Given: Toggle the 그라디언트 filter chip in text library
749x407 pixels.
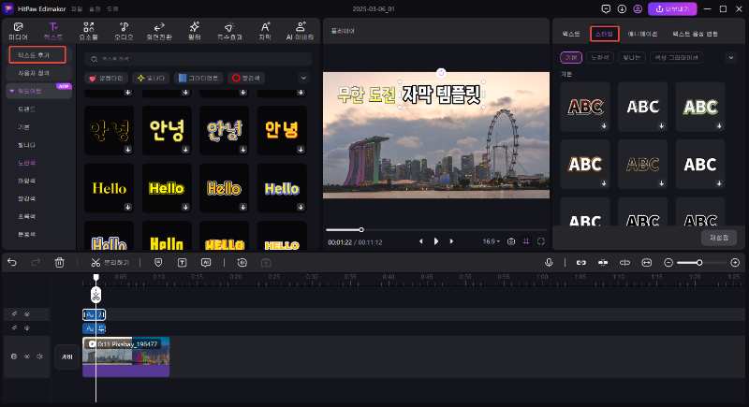Looking at the screenshot, I should pyautogui.click(x=198, y=78).
